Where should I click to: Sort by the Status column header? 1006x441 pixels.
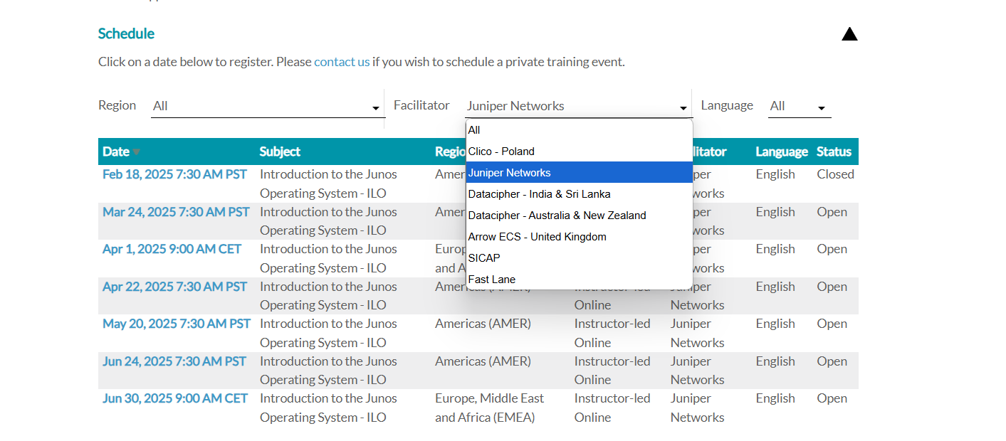pyautogui.click(x=834, y=152)
